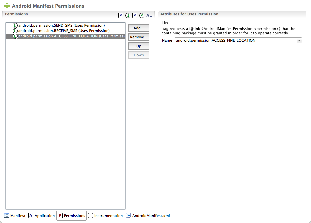
Task: Open the AndroidManifest.xml tab
Action: click(148, 215)
